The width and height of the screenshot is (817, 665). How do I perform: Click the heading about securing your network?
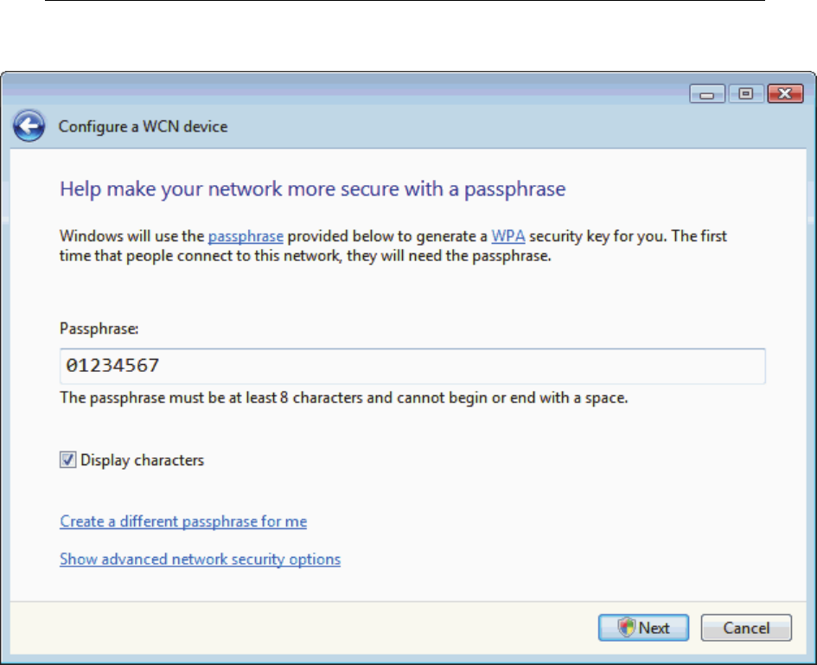click(x=312, y=189)
